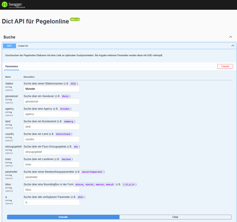The image size is (237, 222).
Task: Click the einzugsgebiet parameter name
Action: click(x=14, y=147)
